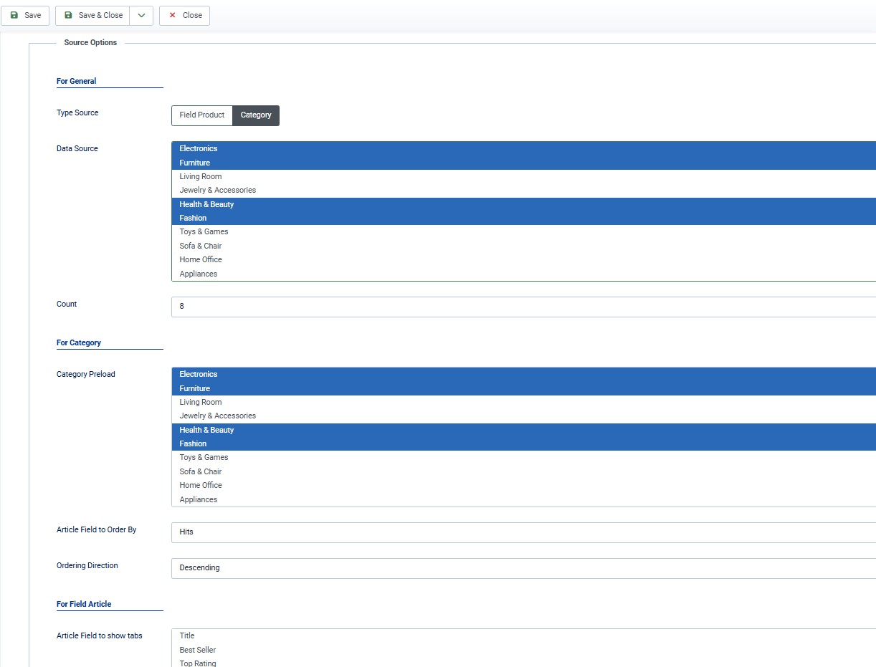Select Title in Article Field tabs list
The width and height of the screenshot is (876, 667).
point(187,636)
